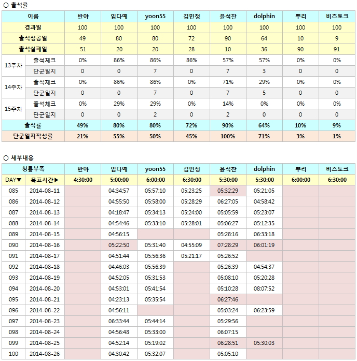Select the 05:19:02 time entry
This screenshot has width=357, height=361.
(155, 343)
